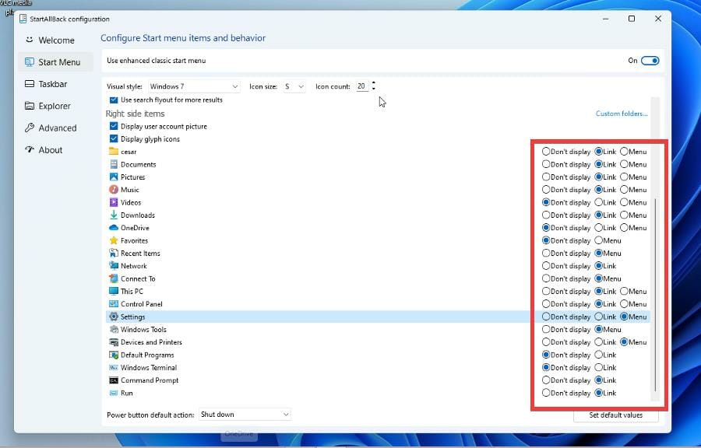Uncheck Display glyph icons

[114, 138]
